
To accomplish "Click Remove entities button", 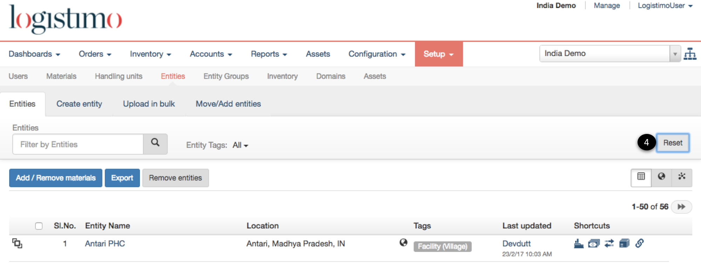I will click(x=175, y=178).
